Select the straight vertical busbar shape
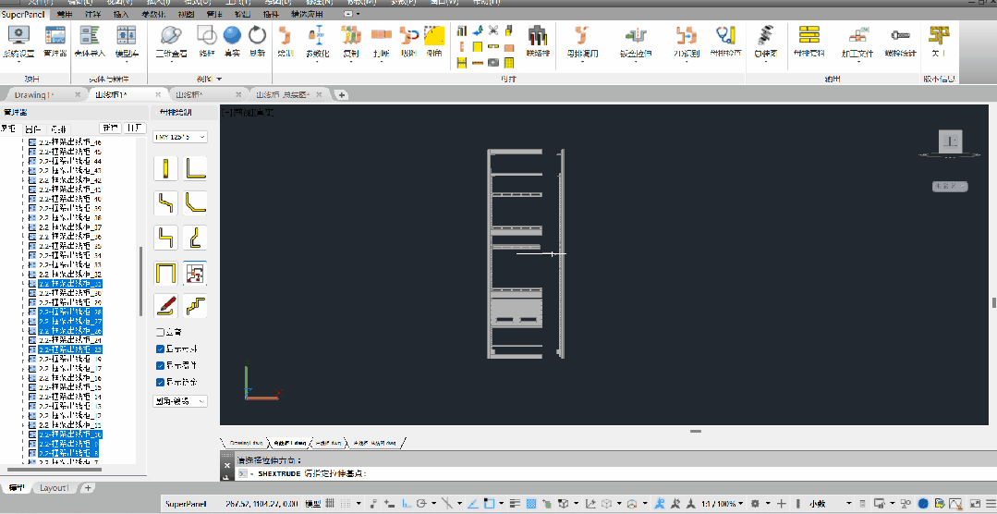 [166, 168]
